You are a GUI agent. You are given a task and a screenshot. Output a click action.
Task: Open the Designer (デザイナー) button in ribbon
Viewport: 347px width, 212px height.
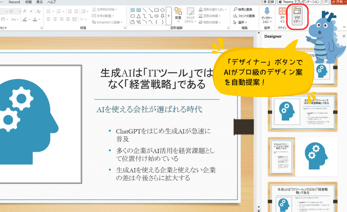[x=297, y=16]
